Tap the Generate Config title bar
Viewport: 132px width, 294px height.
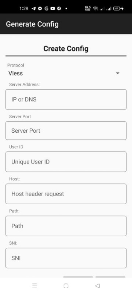66,24
